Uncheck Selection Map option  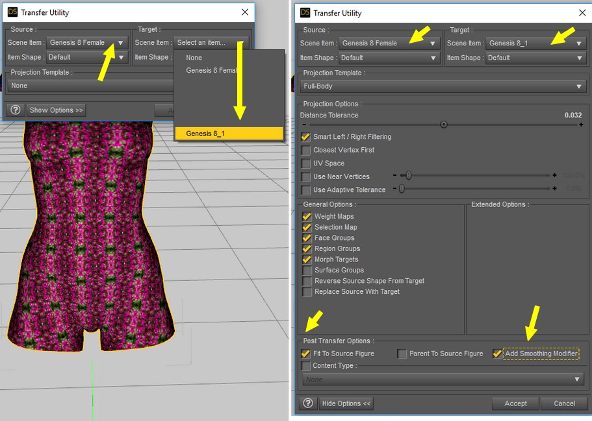(307, 227)
